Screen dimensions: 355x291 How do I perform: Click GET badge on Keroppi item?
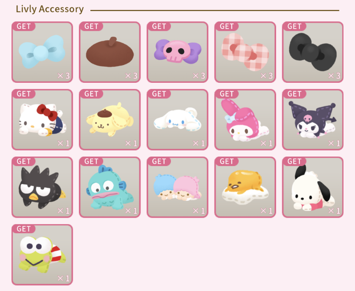pos(23,229)
